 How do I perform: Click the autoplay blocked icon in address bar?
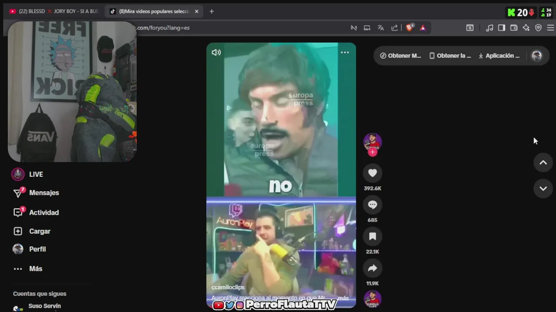[354, 28]
